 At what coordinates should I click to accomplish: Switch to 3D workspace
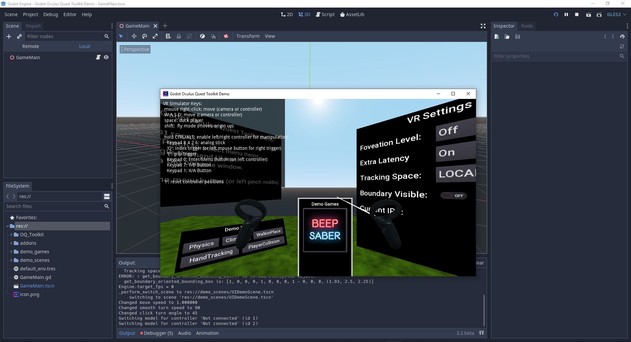point(304,14)
